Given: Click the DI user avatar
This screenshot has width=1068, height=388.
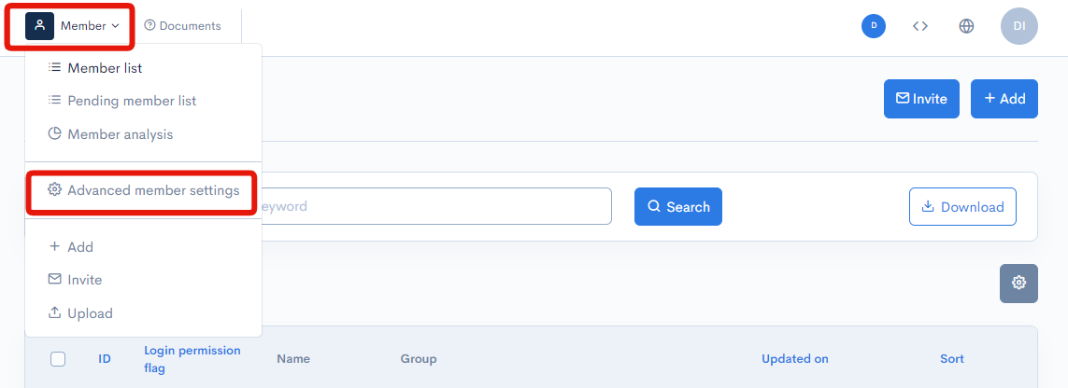Looking at the screenshot, I should pyautogui.click(x=1018, y=26).
